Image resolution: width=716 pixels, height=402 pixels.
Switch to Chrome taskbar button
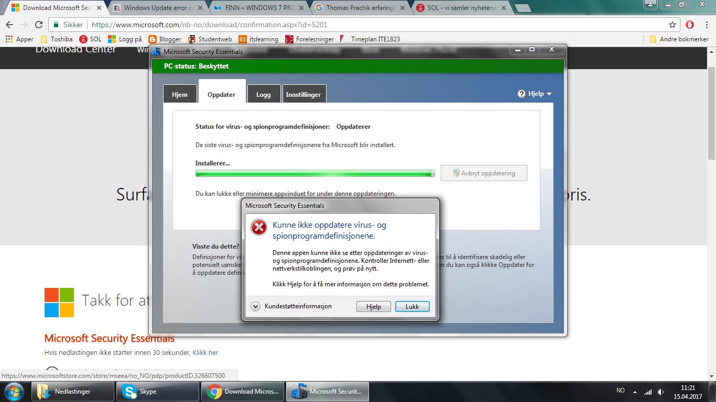coord(243,392)
